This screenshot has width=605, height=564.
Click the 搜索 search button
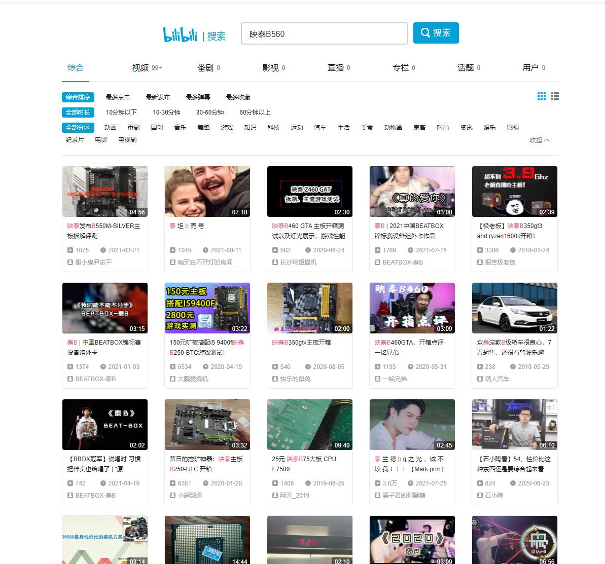436,32
